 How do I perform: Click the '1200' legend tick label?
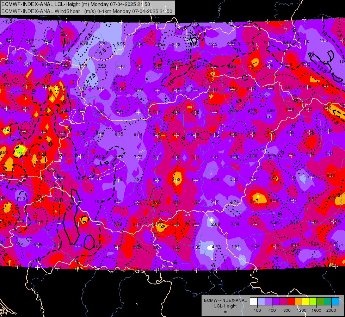(x=302, y=310)
